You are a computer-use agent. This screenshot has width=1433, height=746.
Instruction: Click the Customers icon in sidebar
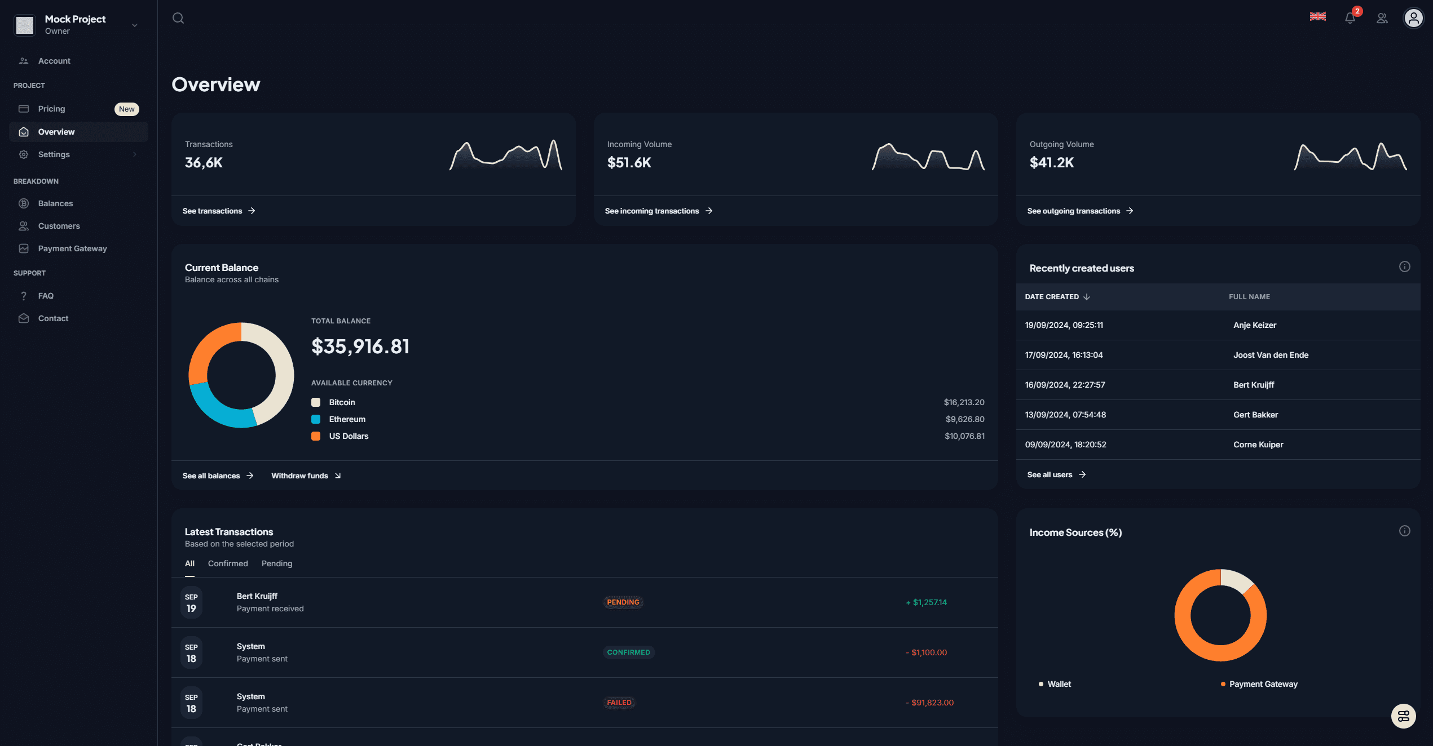tap(24, 226)
